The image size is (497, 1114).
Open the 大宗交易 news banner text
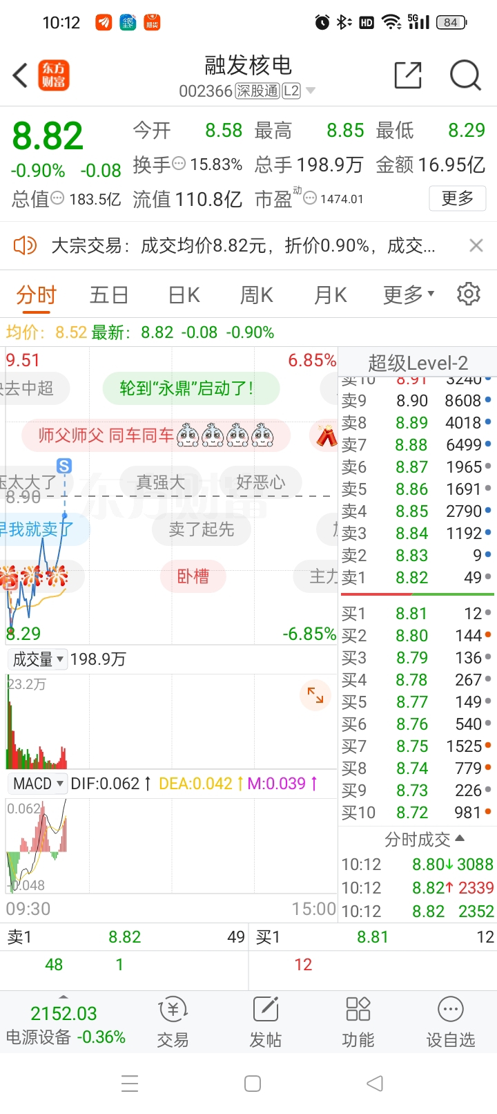pos(243,245)
